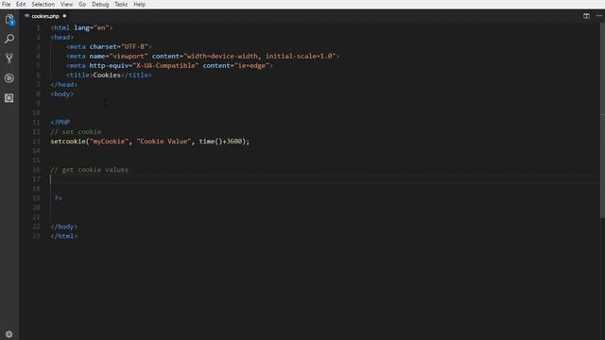Screen dimensions: 605x340
Task: Open the editor More Actions ellipsis
Action: tap(598, 16)
